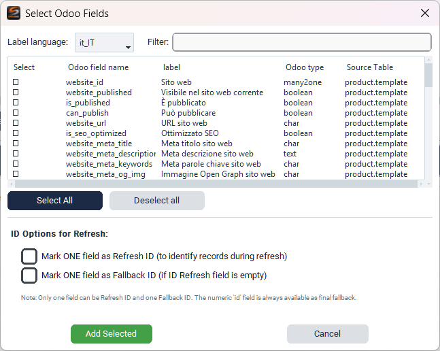Check the website_id field checkbox

(x=16, y=82)
